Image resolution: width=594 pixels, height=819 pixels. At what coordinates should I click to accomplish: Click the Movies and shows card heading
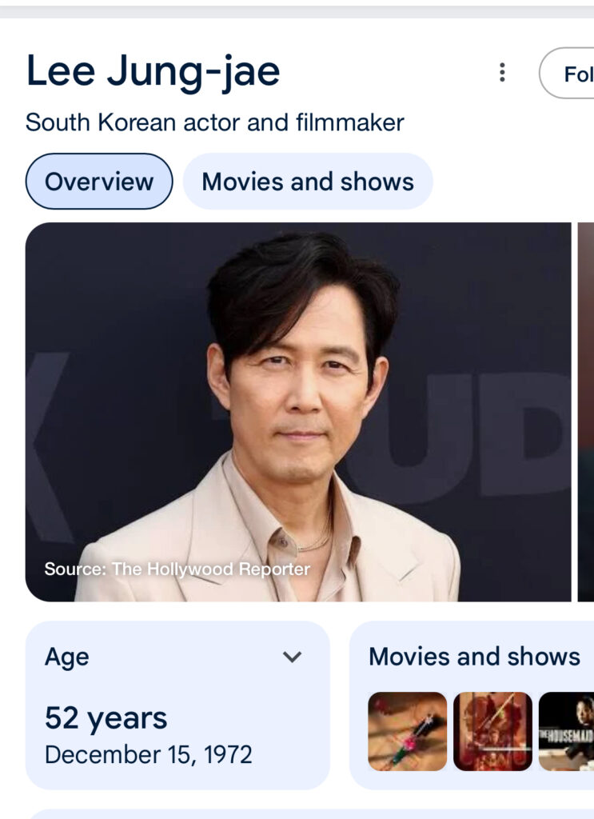[474, 657]
